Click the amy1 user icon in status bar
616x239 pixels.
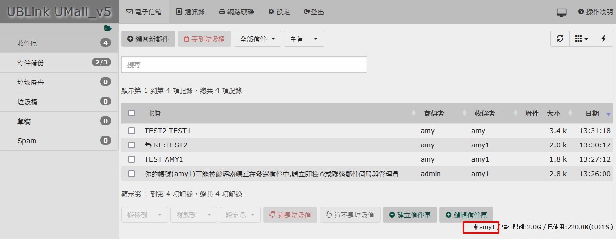[x=475, y=227]
